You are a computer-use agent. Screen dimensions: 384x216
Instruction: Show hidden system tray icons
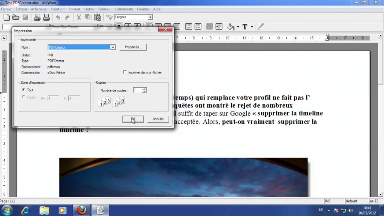click(x=329, y=210)
